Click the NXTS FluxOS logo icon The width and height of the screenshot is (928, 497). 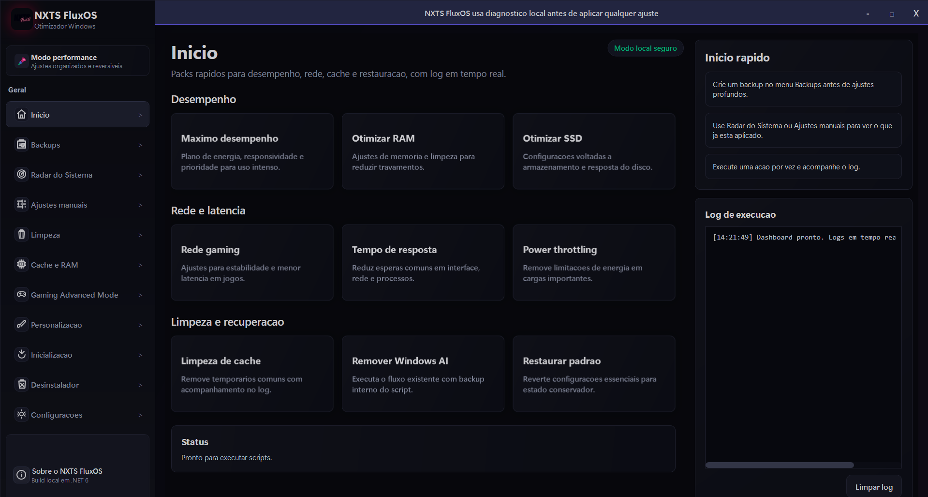pos(22,19)
